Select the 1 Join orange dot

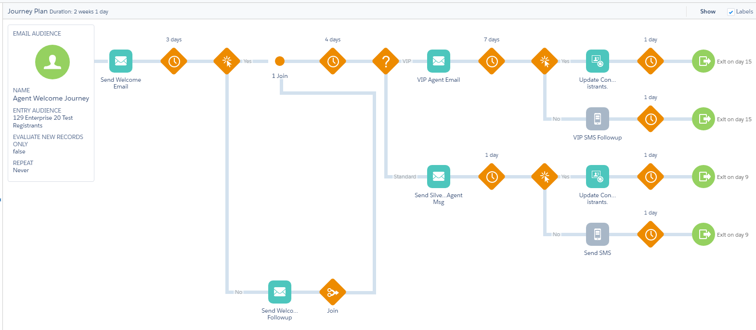coord(280,61)
